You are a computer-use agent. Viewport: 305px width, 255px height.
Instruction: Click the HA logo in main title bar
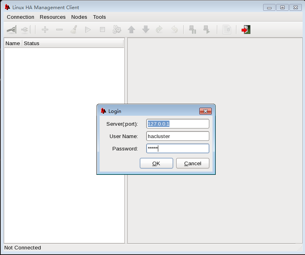(7, 7)
